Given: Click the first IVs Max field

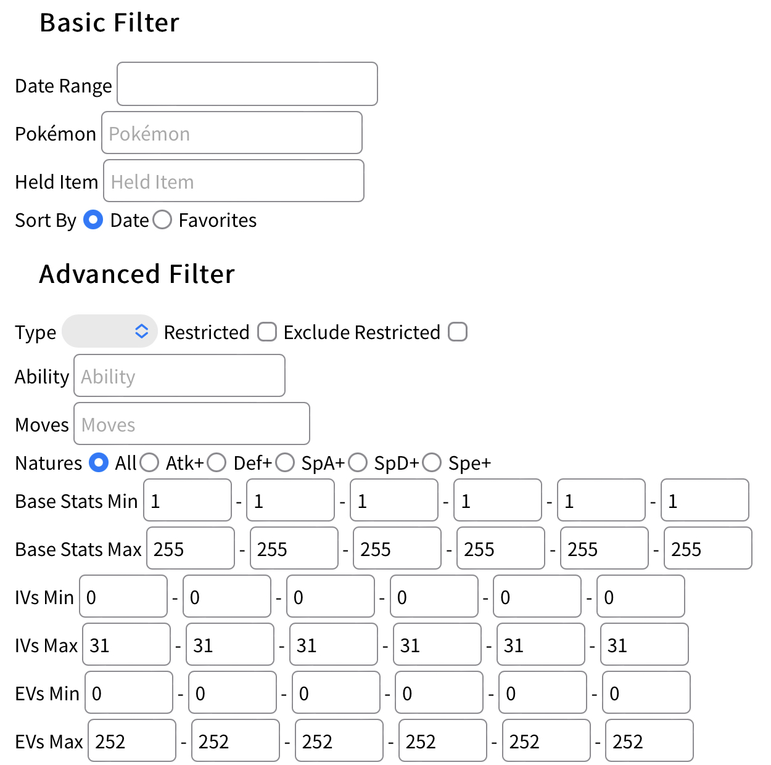Looking at the screenshot, I should [126, 644].
